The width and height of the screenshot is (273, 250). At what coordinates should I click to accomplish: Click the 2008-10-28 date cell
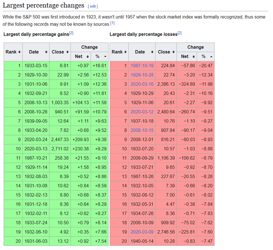coord(36,112)
